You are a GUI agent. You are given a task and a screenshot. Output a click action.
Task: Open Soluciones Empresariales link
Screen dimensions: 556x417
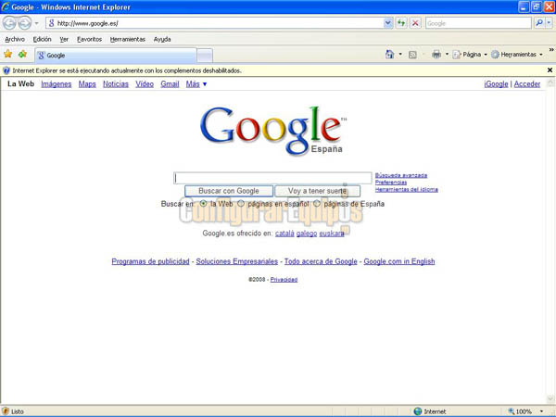pos(237,261)
